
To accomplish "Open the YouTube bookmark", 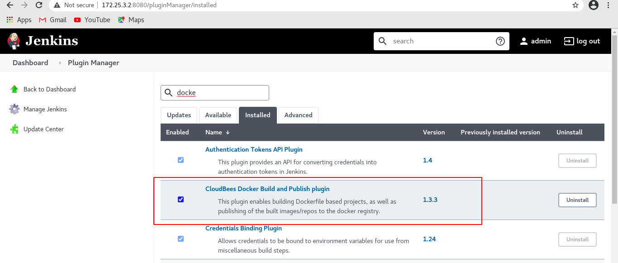I will 92,20.
